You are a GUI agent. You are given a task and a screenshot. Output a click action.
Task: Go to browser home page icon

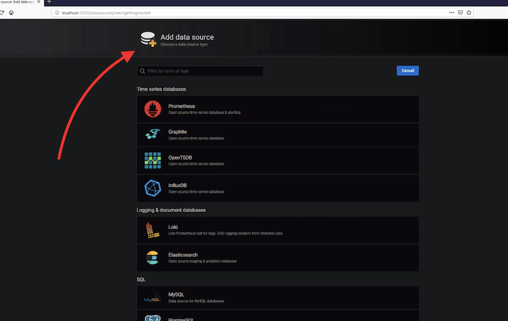click(11, 13)
